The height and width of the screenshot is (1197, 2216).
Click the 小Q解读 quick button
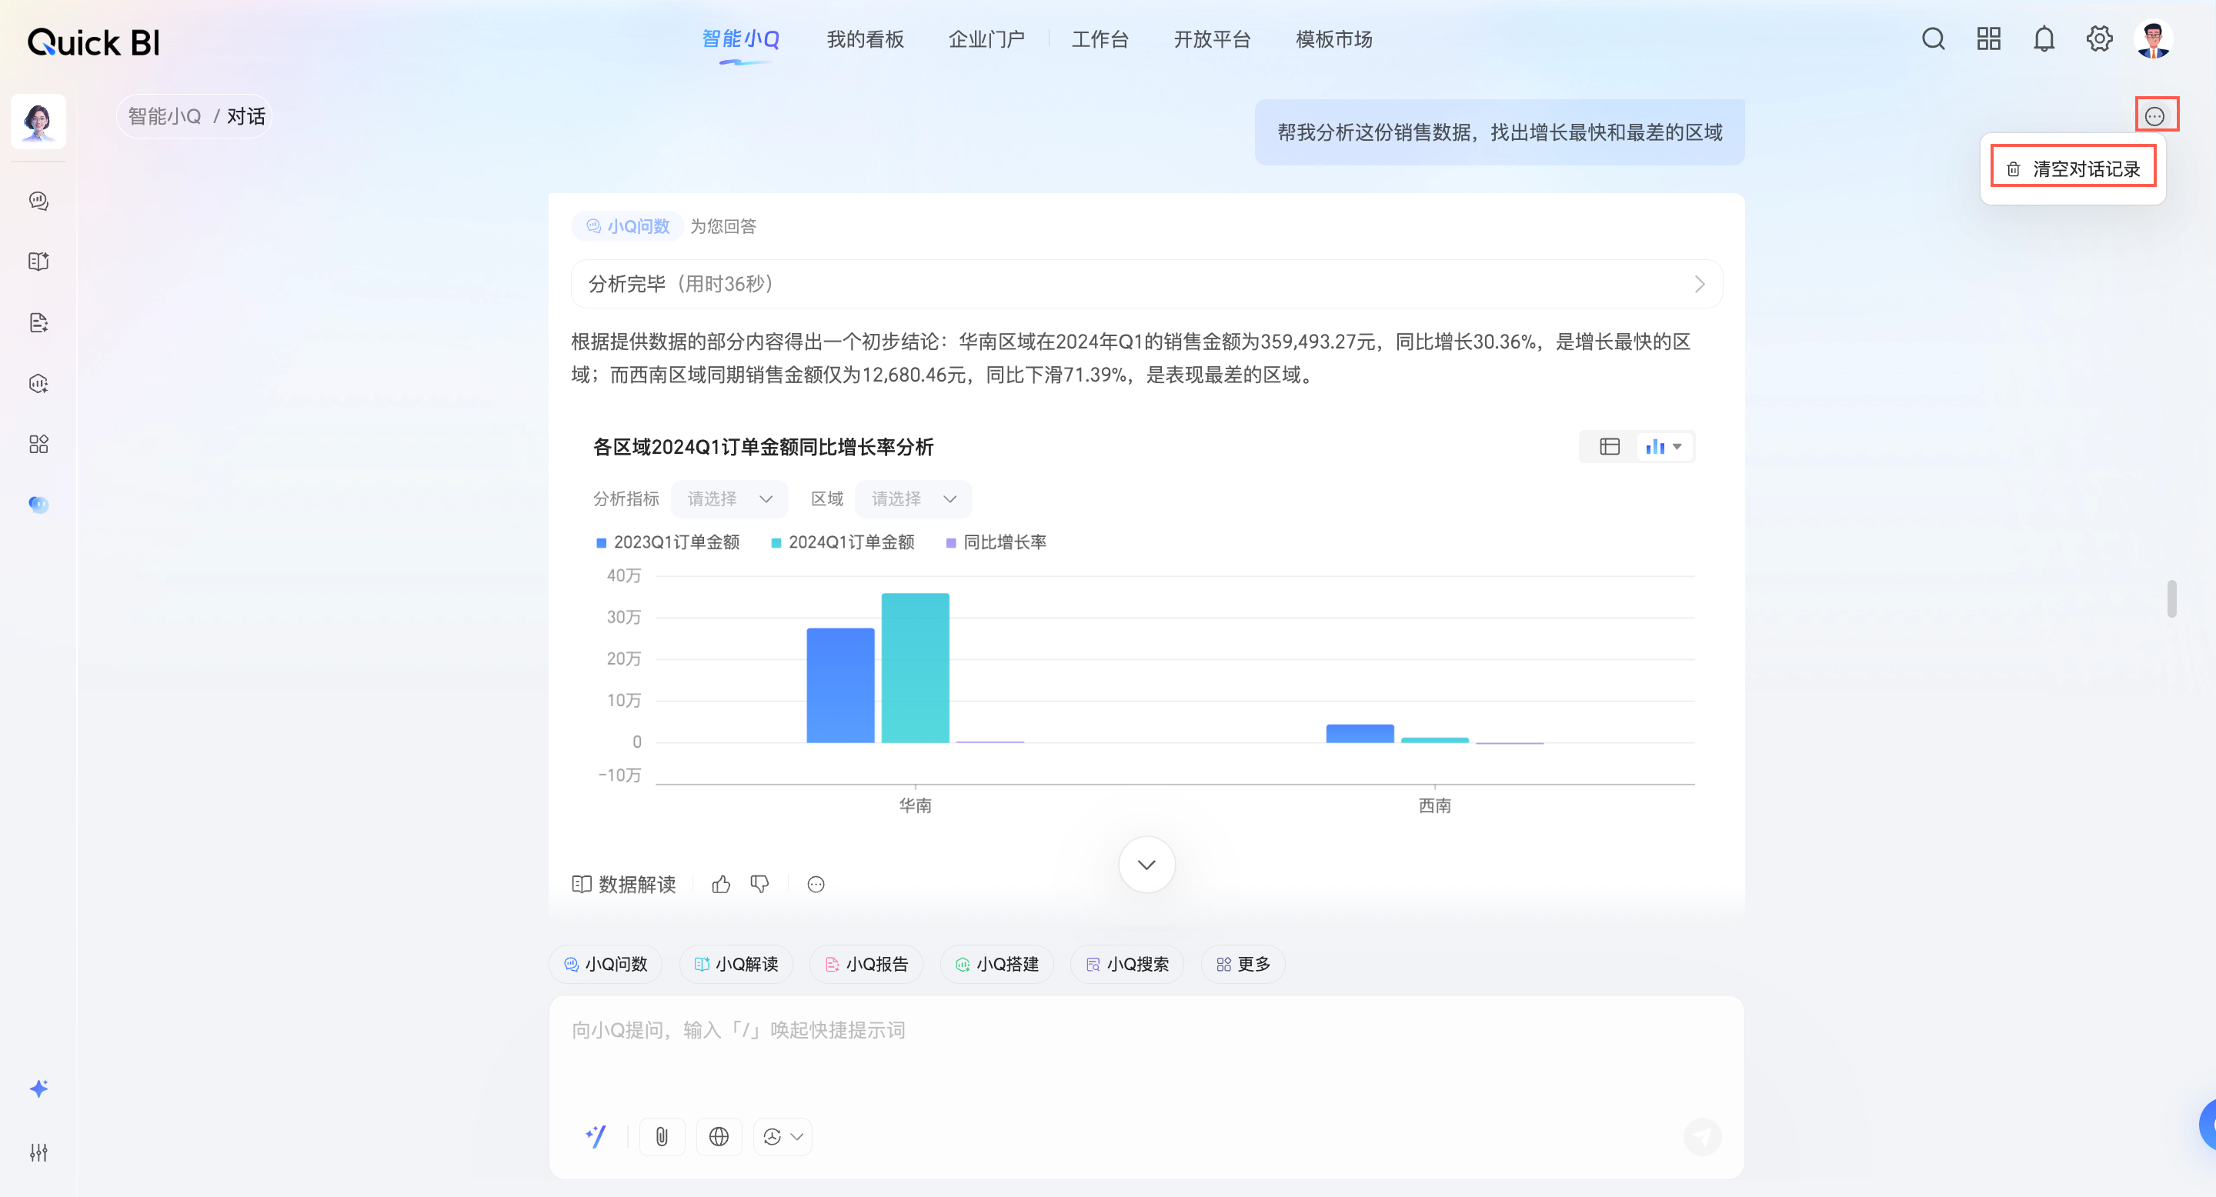pos(736,964)
